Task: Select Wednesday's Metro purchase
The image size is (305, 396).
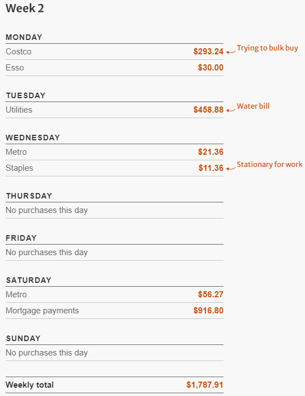Action: pyautogui.click(x=114, y=152)
